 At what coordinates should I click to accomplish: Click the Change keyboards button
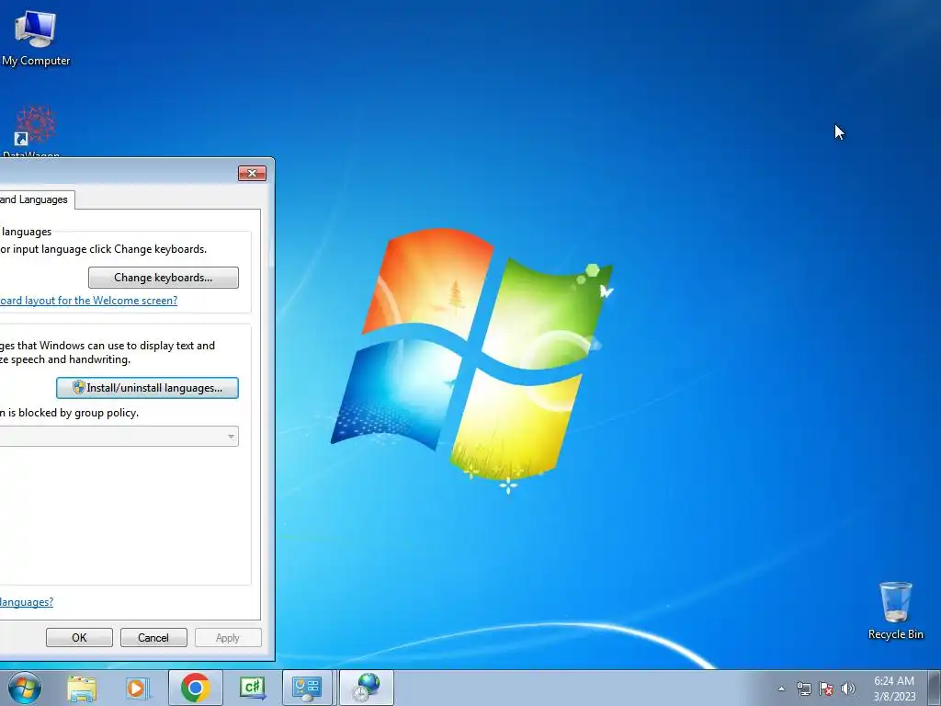[164, 278]
